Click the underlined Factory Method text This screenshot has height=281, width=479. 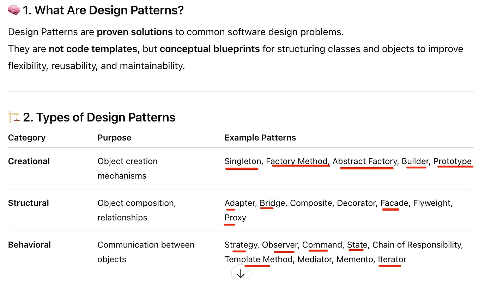[297, 161]
